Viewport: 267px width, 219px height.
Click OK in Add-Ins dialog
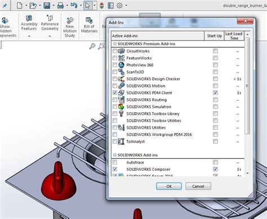(169, 186)
